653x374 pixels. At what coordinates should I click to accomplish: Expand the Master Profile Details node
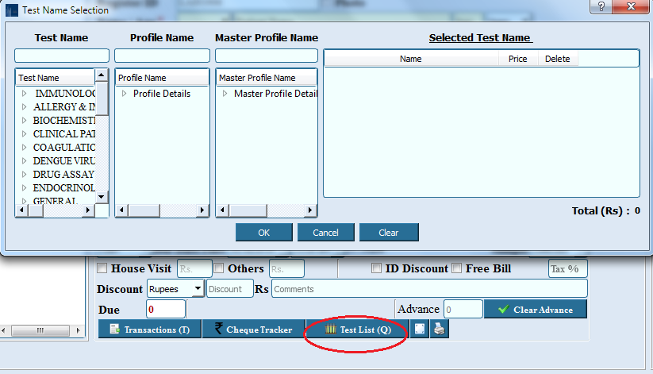point(225,94)
